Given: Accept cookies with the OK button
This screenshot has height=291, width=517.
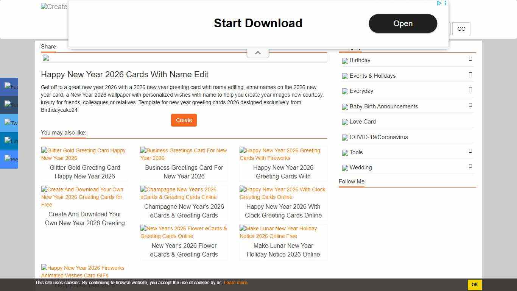Looking at the screenshot, I should click(x=474, y=285).
